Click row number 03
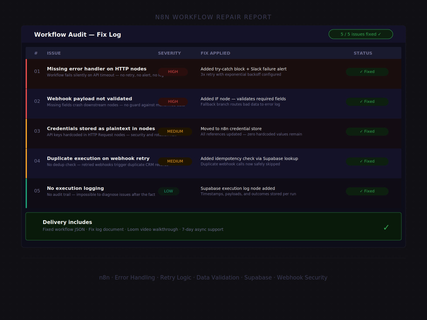Viewport: 427px width, 320px height. click(37, 131)
